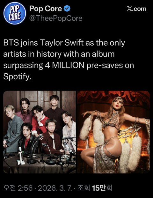
Task: Open the group photo with microphones
Action: pyautogui.click(x=40, y=132)
